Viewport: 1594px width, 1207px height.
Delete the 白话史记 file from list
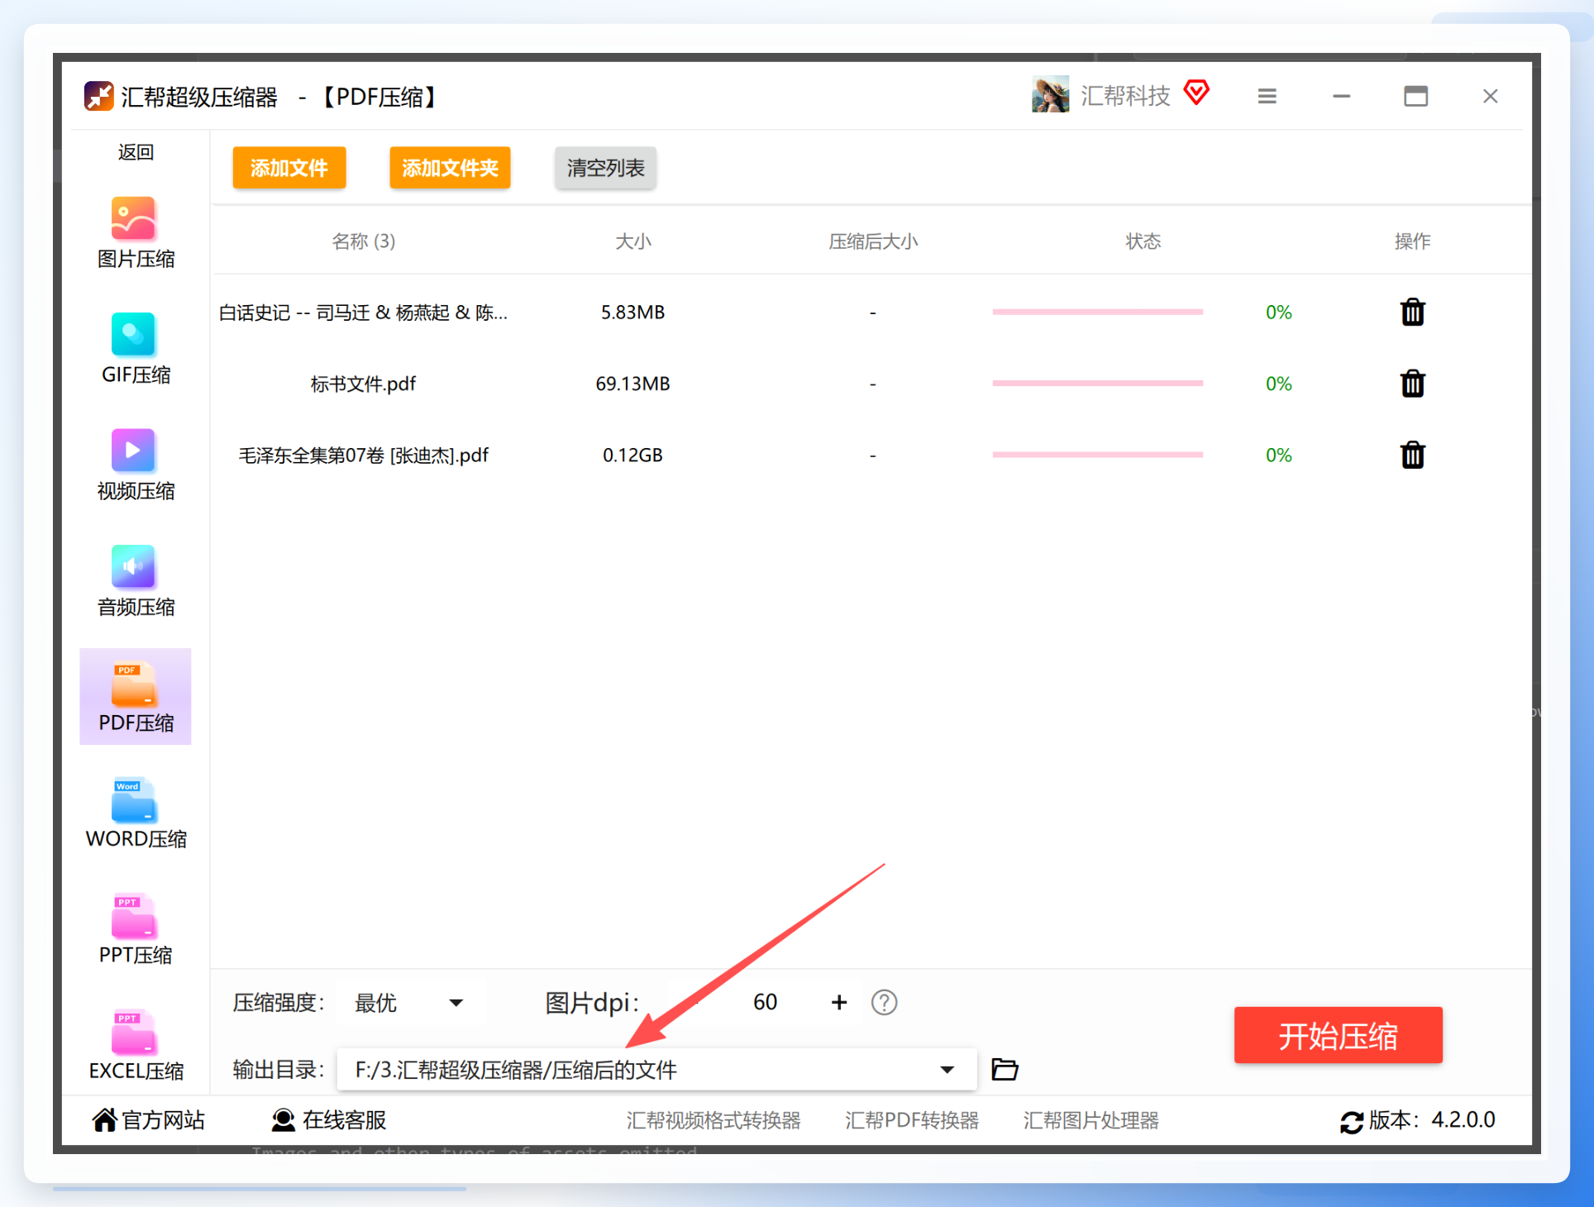[1412, 312]
